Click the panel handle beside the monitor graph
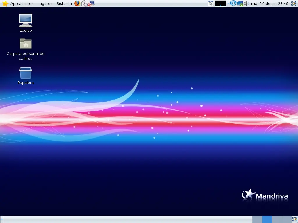This screenshot has width=298, height=223. click(228, 3)
